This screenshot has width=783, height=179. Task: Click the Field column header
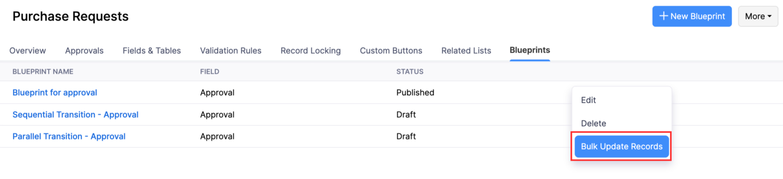coord(210,72)
